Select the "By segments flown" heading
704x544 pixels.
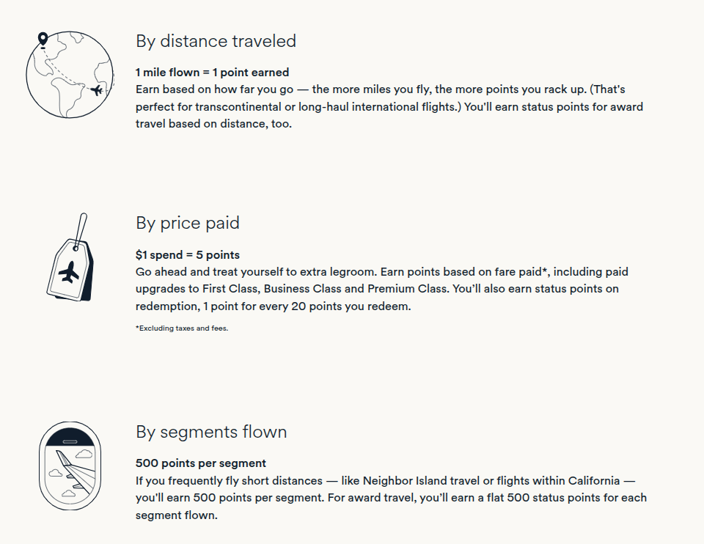tap(210, 433)
